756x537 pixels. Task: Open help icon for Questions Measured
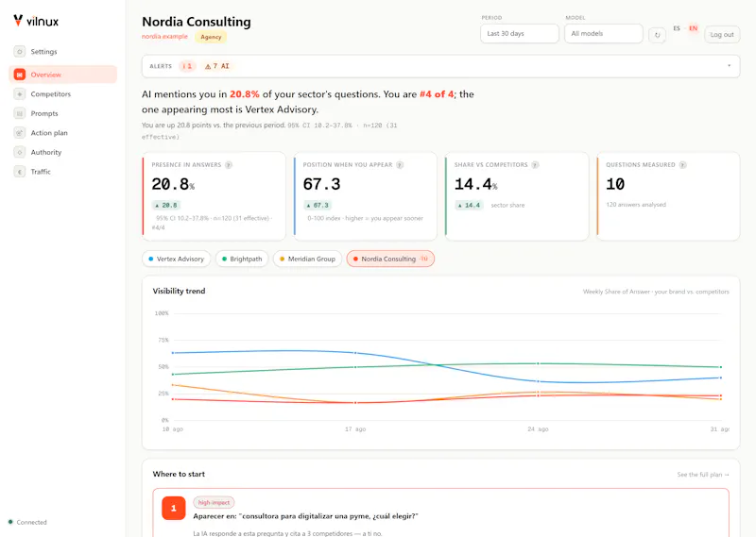682,165
